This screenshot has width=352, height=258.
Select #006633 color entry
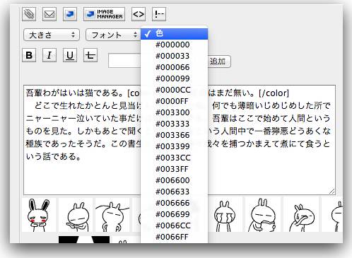[175, 192]
